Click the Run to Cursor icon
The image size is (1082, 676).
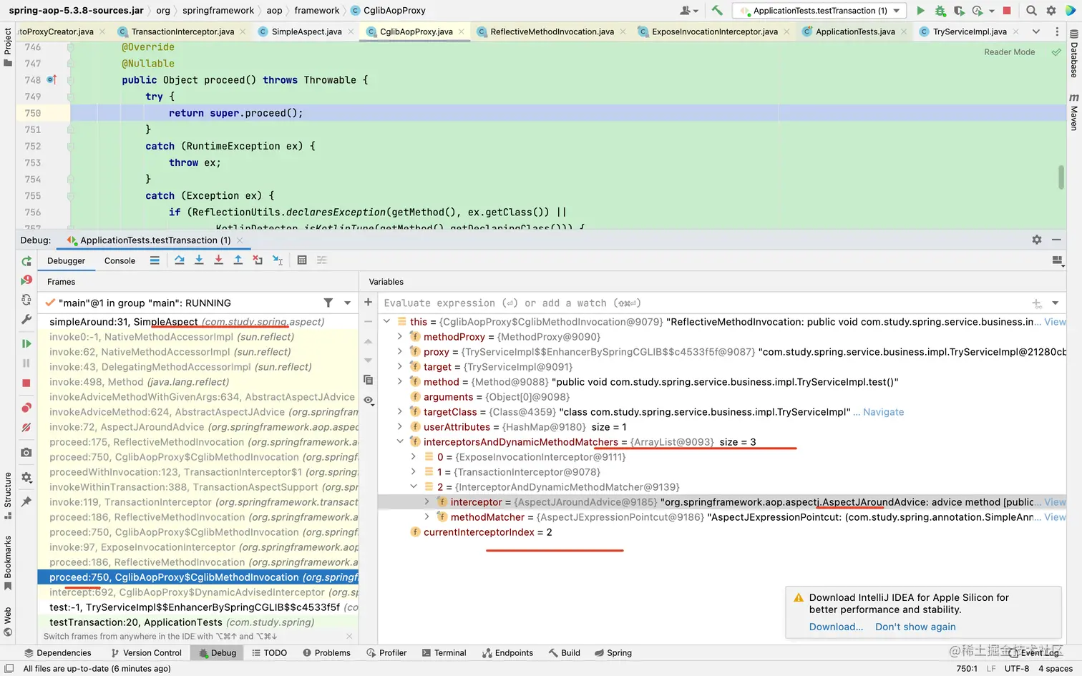pyautogui.click(x=278, y=260)
